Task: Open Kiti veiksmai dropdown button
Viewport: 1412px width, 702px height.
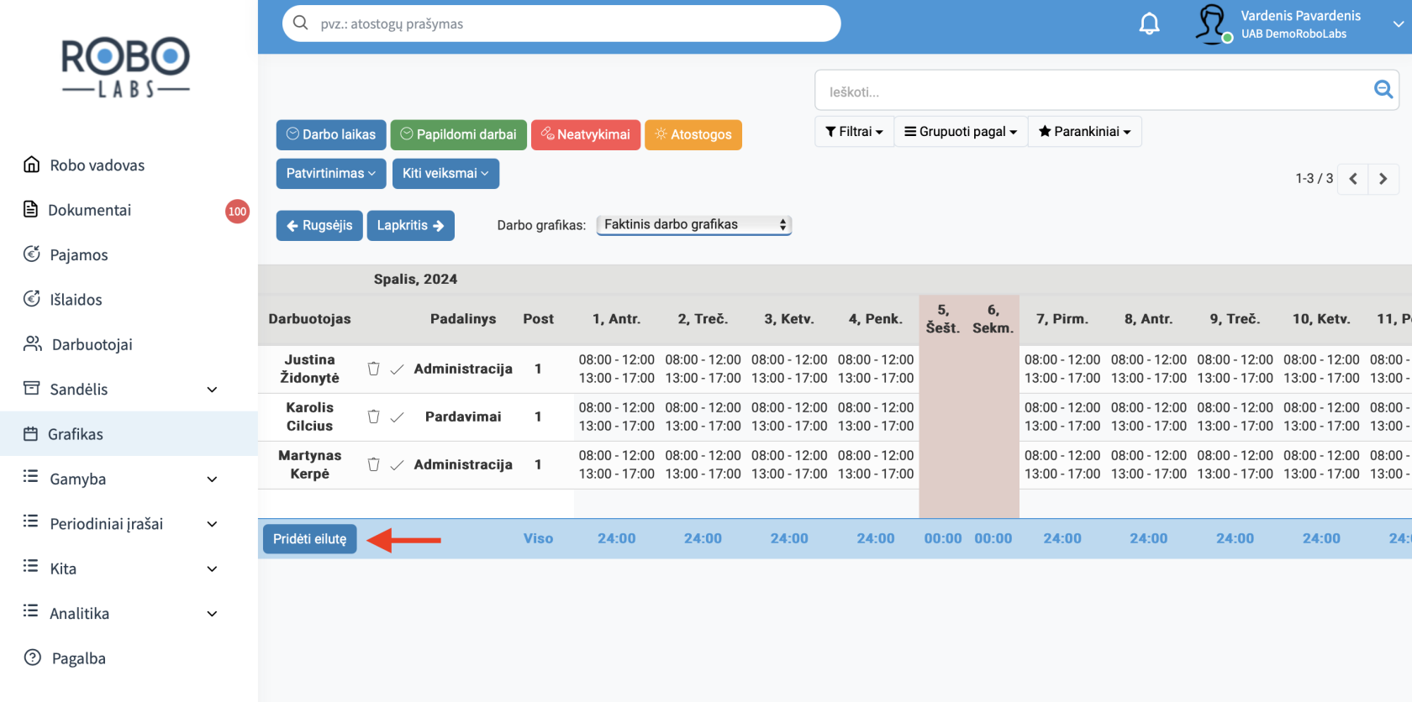Action: pos(445,174)
